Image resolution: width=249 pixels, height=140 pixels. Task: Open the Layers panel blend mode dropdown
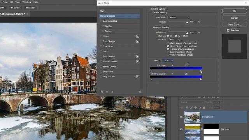[192, 102]
